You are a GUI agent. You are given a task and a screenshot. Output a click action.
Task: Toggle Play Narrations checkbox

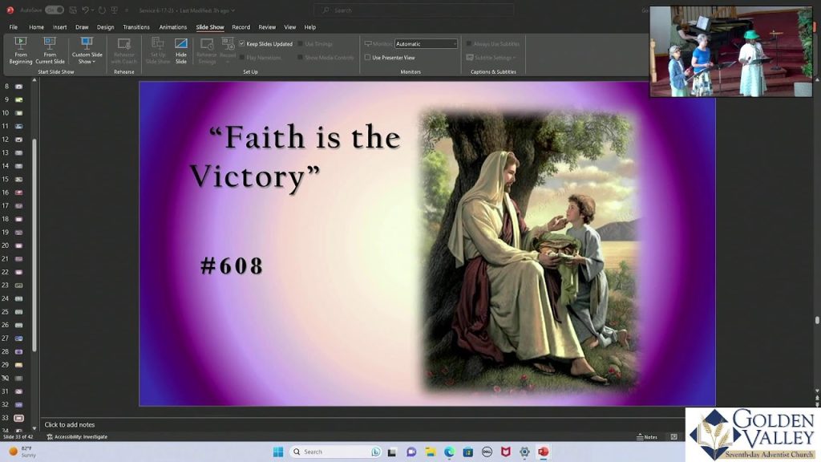pyautogui.click(x=261, y=58)
